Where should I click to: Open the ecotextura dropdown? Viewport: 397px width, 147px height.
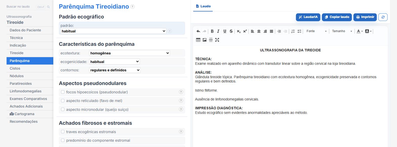(x=130, y=53)
